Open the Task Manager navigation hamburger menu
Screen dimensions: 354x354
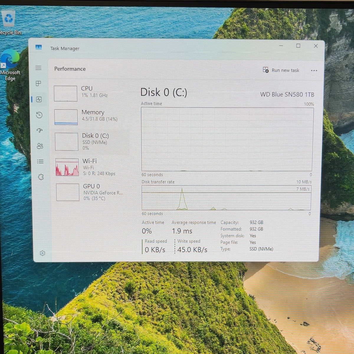click(38, 68)
